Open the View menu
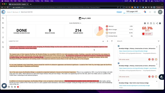Viewport: 165px width, 93px height. tap(19, 1)
